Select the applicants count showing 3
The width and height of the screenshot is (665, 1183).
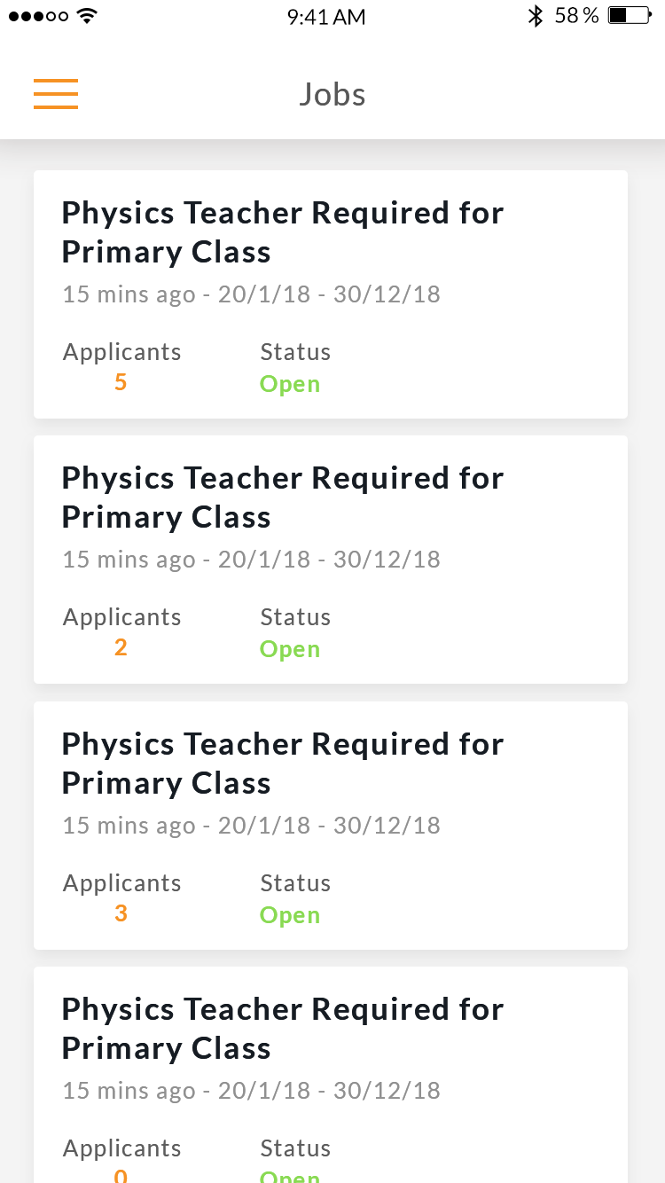tap(121, 914)
